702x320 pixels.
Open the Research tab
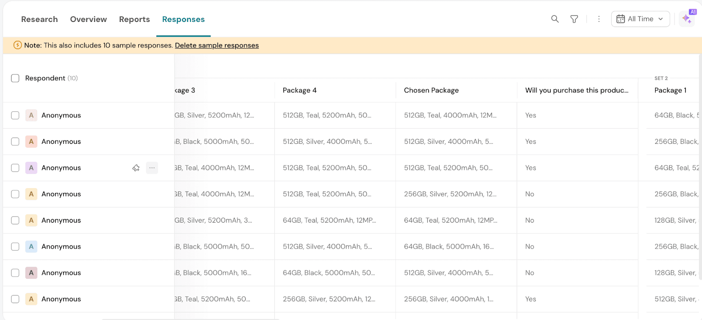(39, 19)
